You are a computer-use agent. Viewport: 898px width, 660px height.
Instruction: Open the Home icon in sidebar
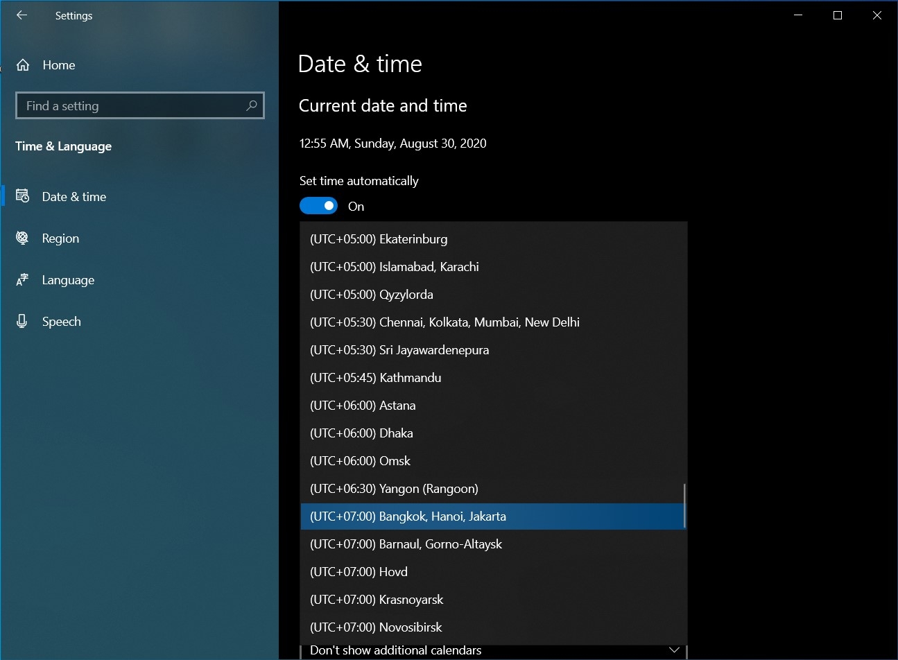point(23,65)
